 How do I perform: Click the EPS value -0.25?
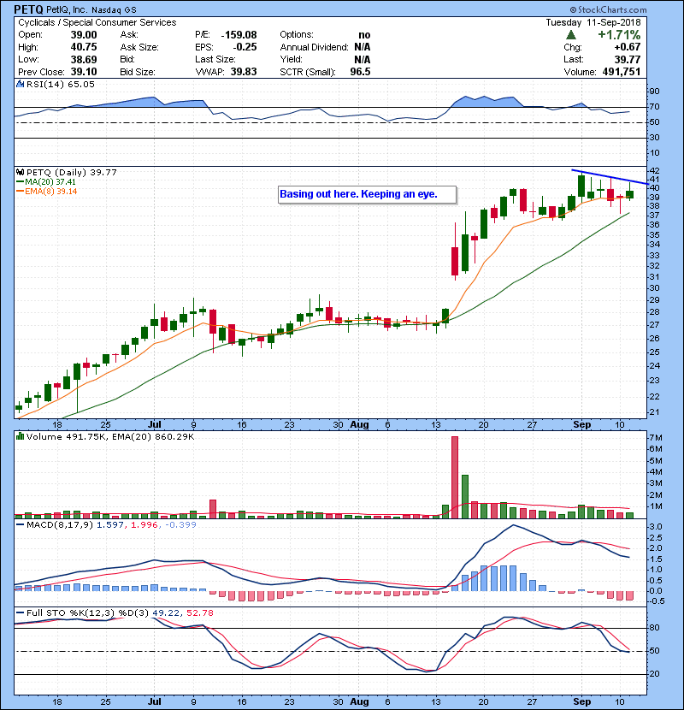pos(245,47)
